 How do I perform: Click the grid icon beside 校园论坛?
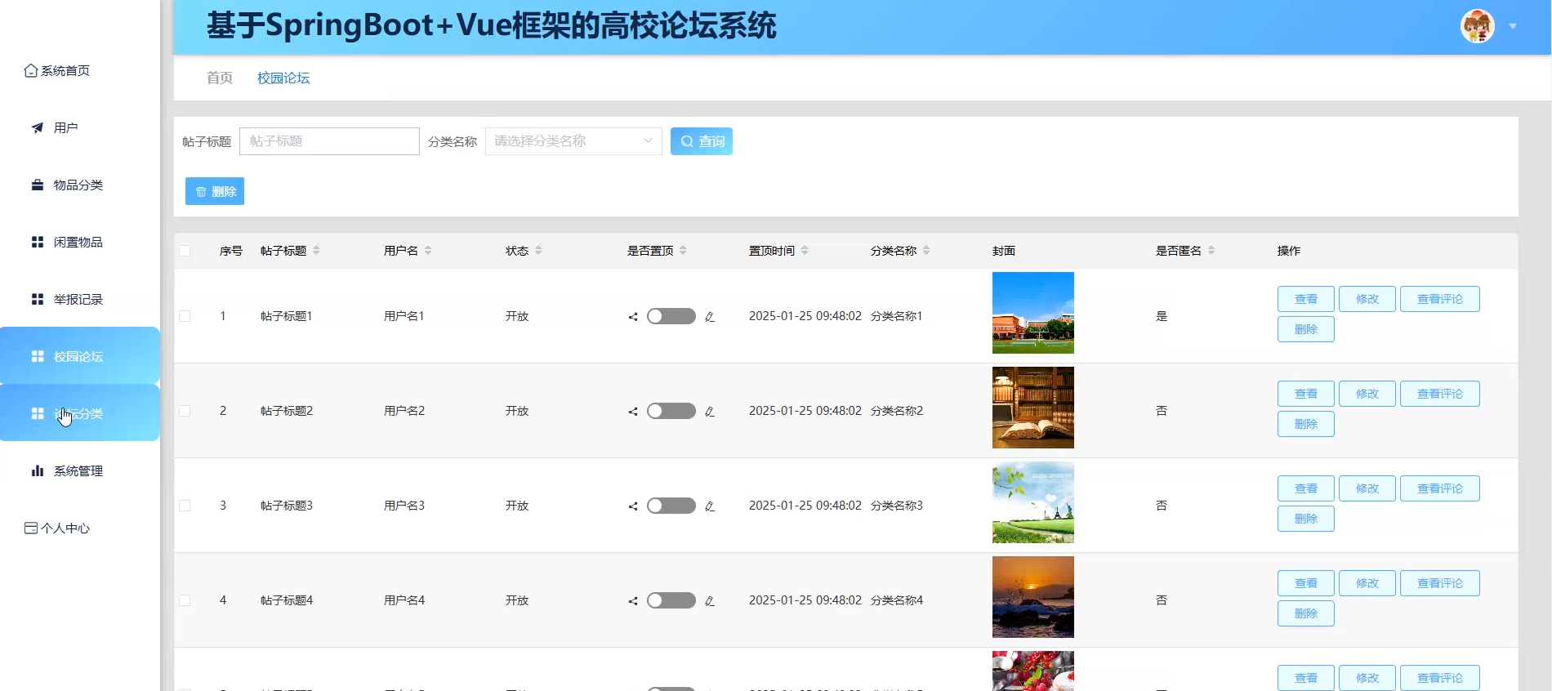pos(38,357)
